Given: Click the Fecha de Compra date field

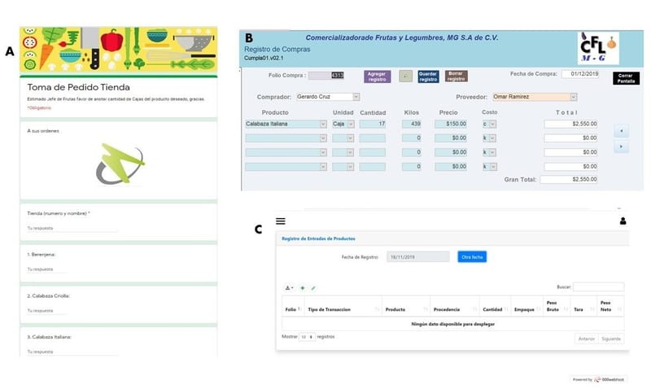Looking at the screenshot, I should pos(580,74).
